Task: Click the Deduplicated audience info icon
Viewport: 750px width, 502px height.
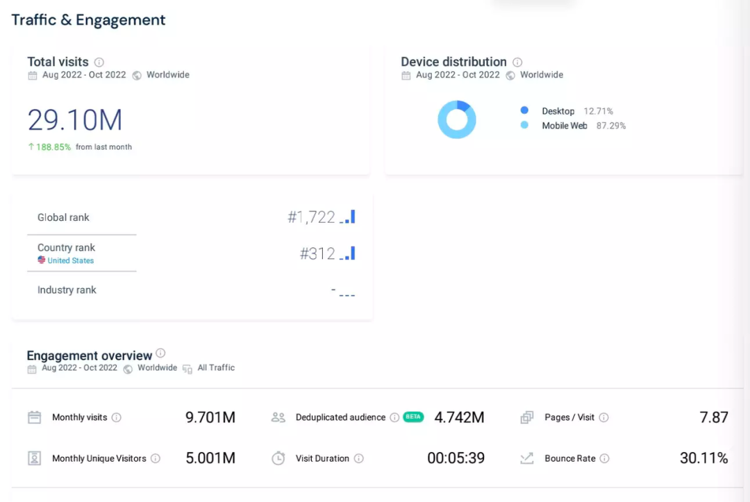Action: coord(394,417)
